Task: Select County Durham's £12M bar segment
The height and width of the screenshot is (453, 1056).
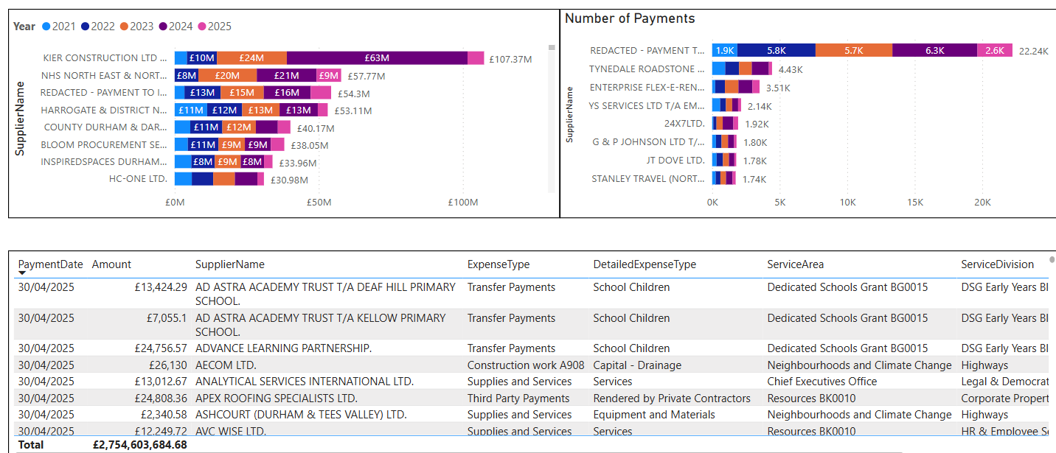Action: tap(239, 127)
